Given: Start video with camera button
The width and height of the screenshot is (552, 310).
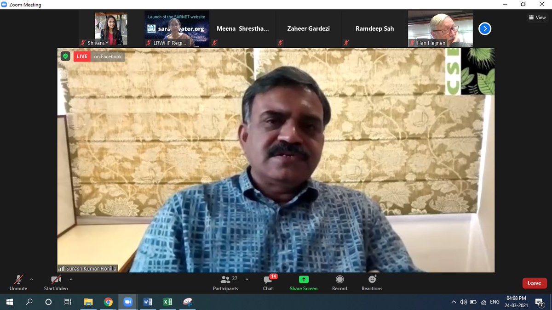Looking at the screenshot, I should tap(56, 282).
